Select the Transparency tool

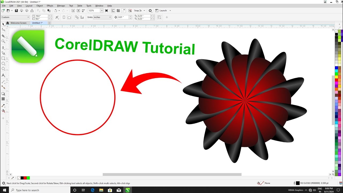coord(3,99)
